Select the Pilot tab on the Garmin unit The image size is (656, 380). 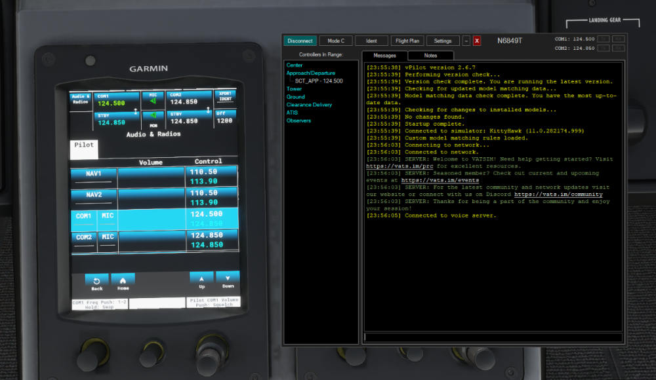[84, 147]
